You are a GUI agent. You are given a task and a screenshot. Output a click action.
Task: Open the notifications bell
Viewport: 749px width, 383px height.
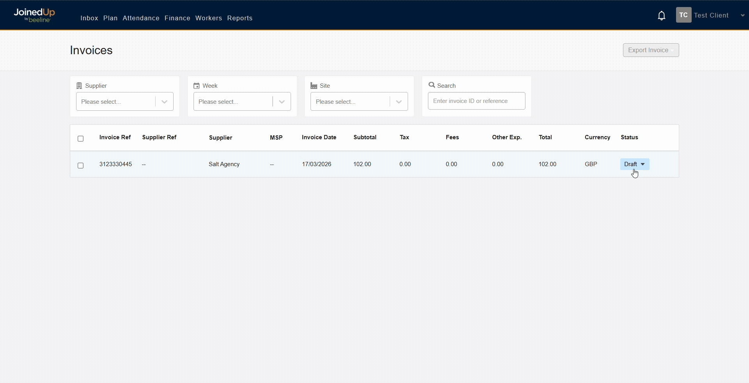[x=661, y=16]
